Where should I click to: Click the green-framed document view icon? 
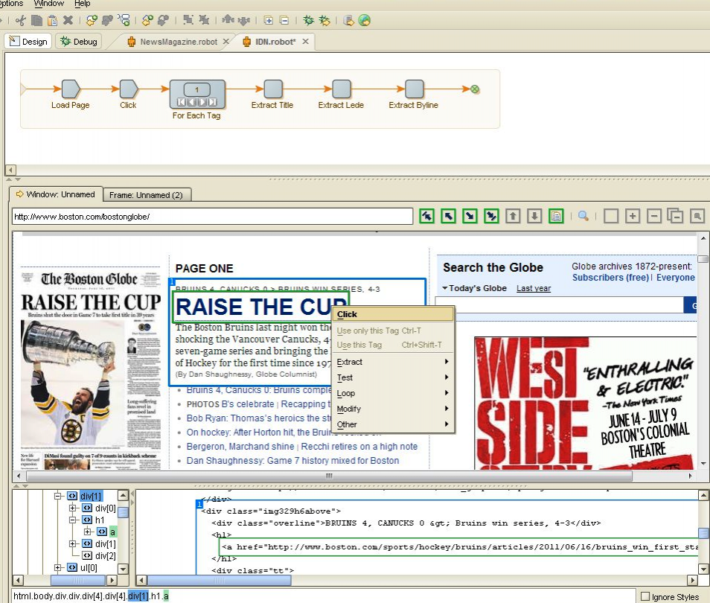(556, 216)
